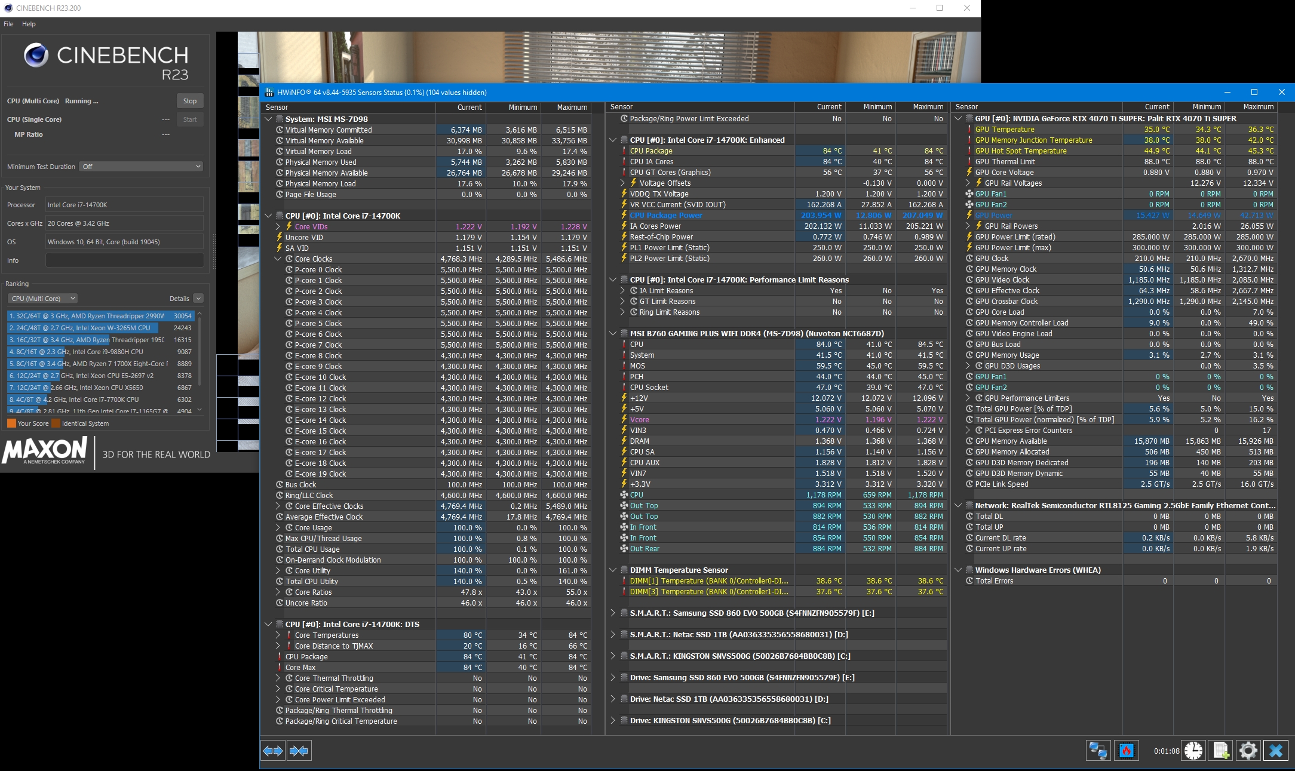Click the Info input field
1295x771 pixels.
[x=124, y=260]
